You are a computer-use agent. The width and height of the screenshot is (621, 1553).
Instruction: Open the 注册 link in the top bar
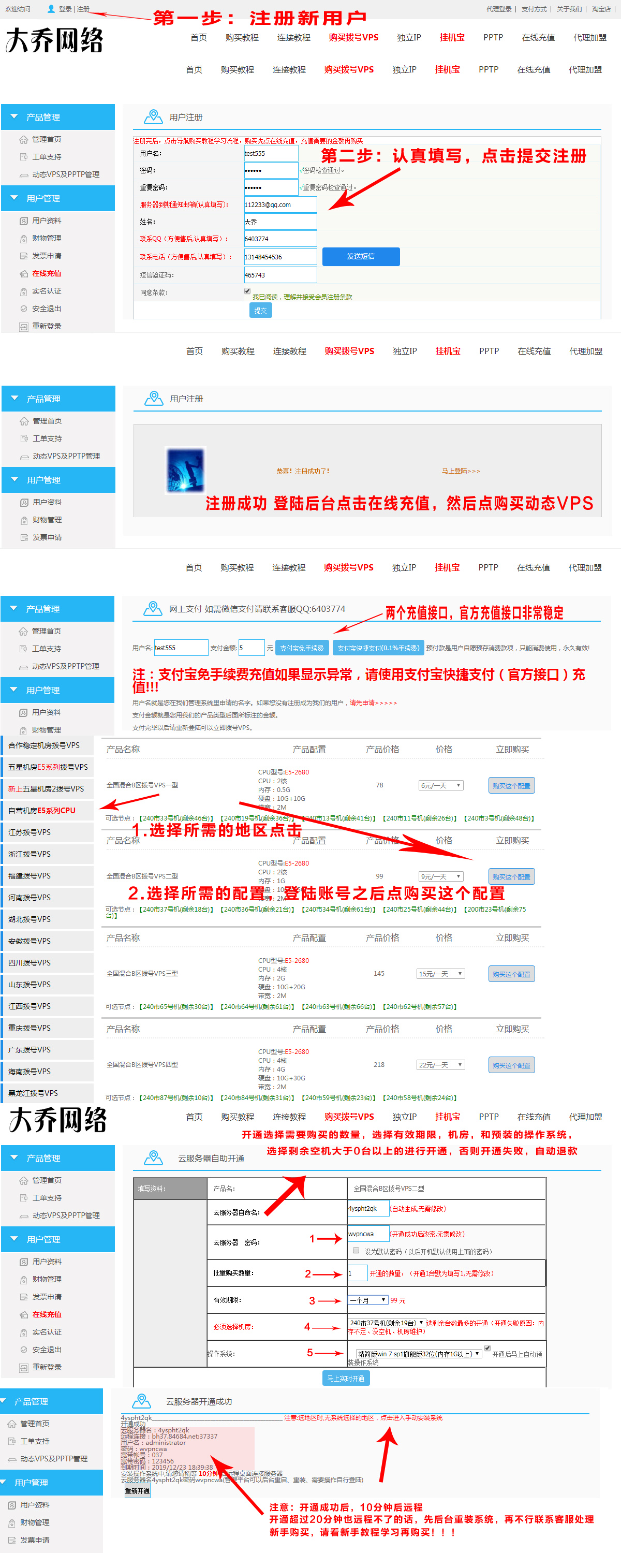pyautogui.click(x=83, y=9)
